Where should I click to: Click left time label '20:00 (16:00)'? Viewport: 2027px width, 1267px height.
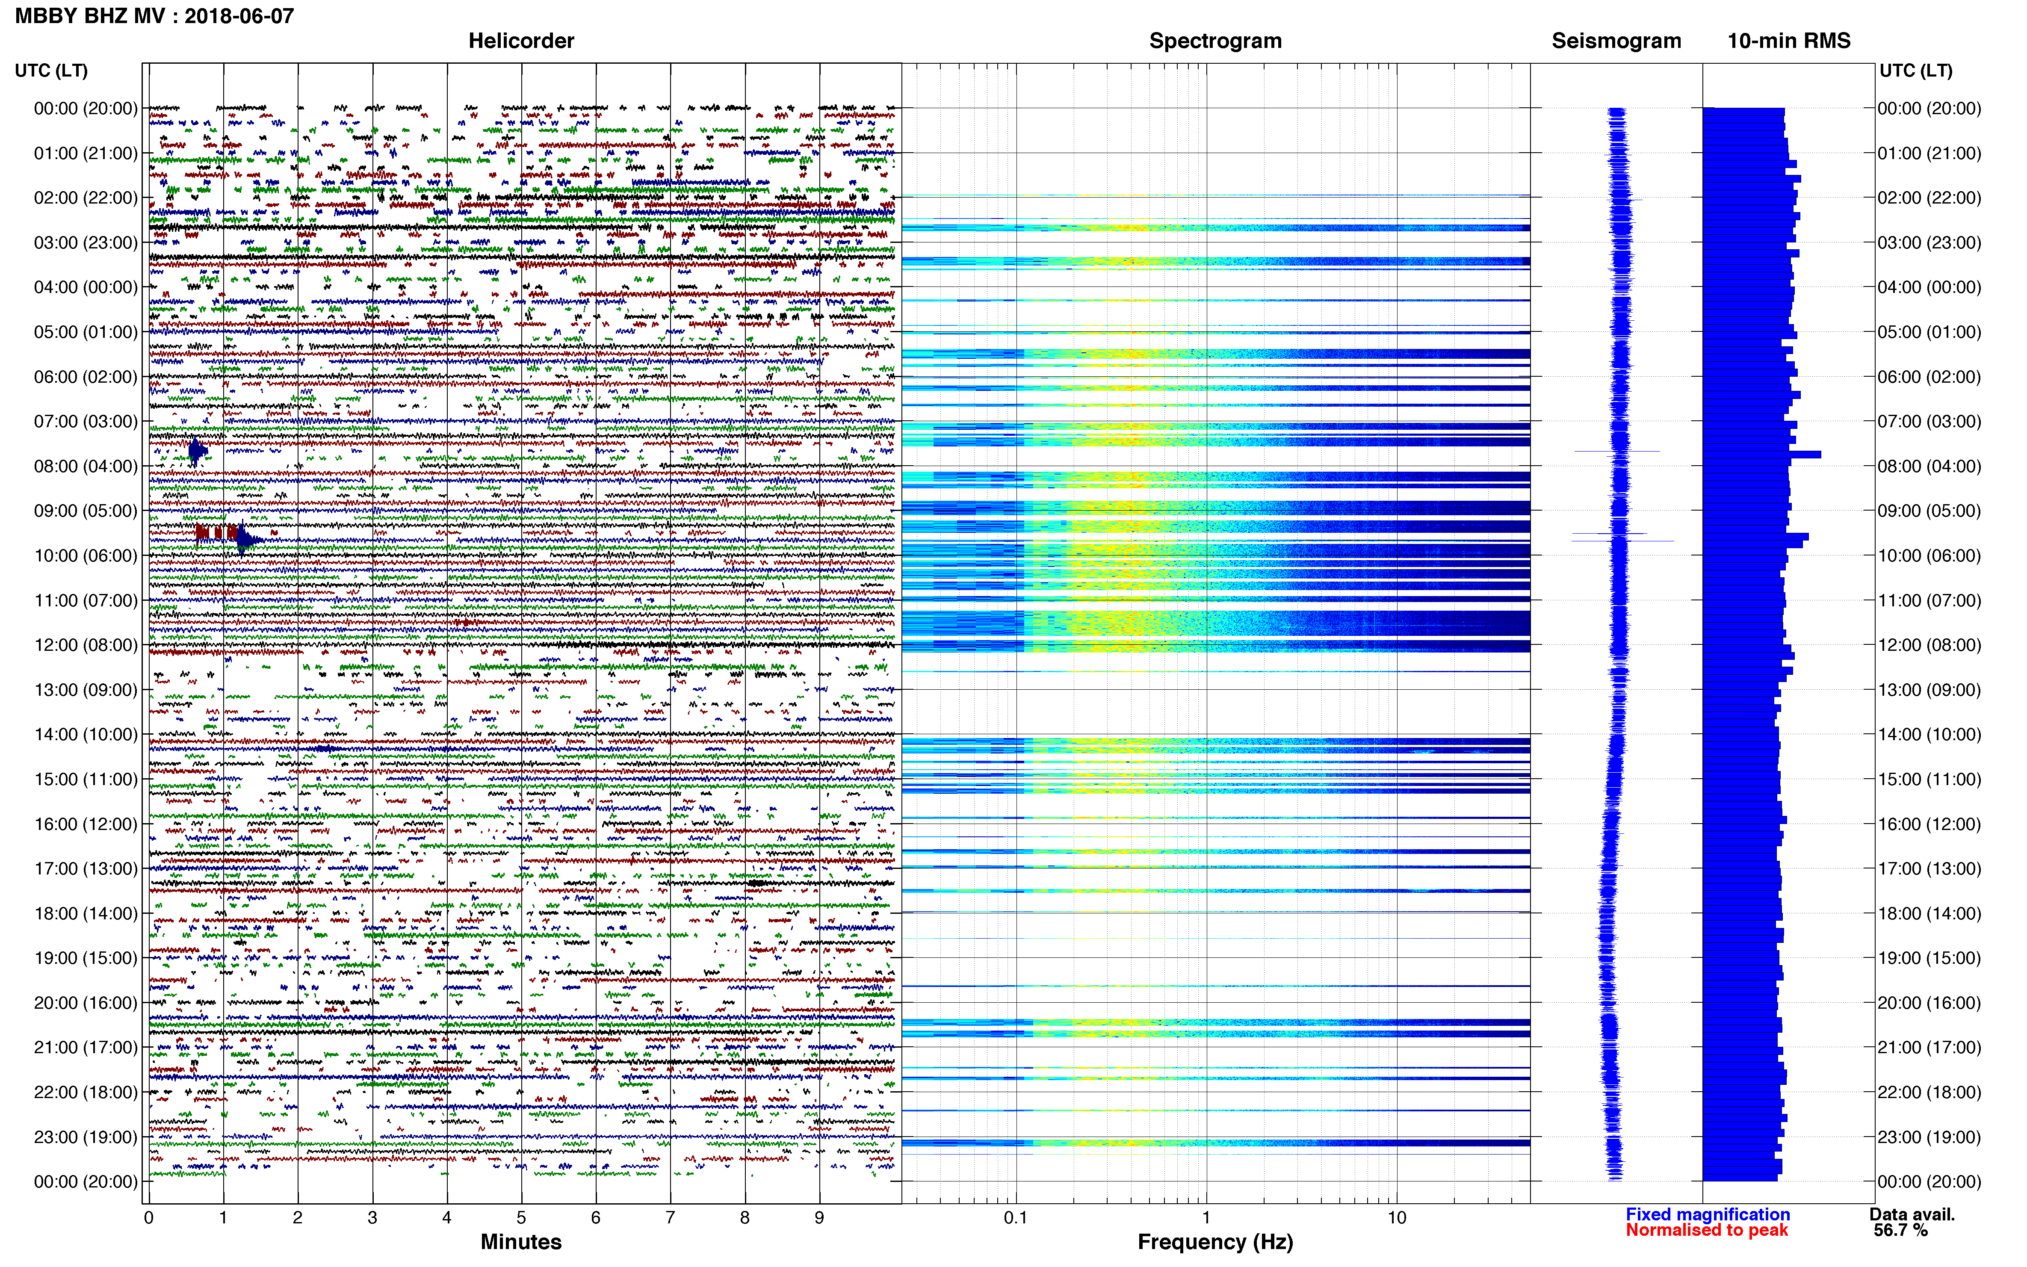(x=86, y=1003)
